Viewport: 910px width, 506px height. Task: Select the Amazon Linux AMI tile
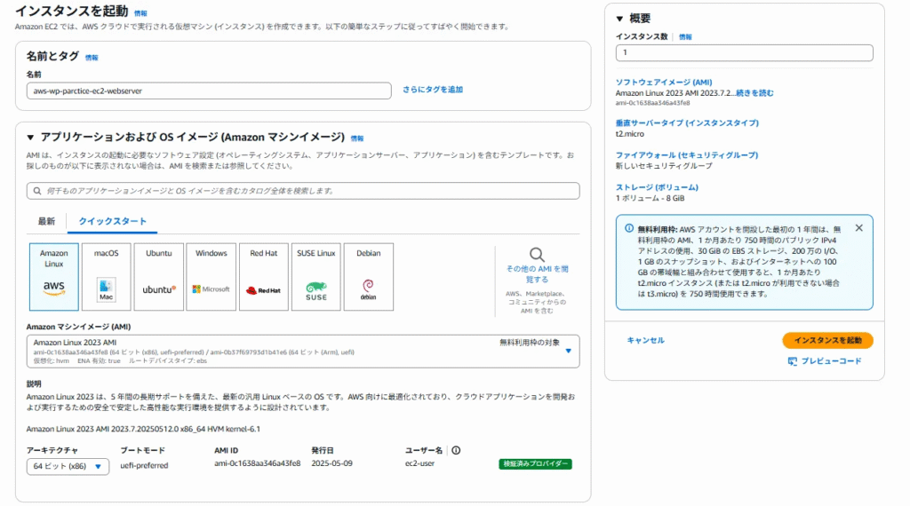pos(54,277)
